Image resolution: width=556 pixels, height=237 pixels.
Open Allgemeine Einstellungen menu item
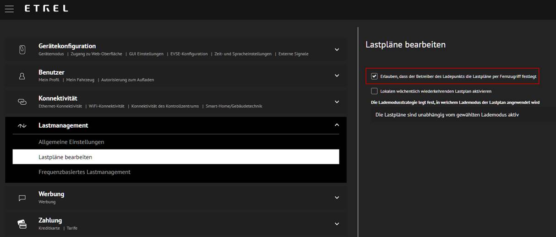[71, 142]
